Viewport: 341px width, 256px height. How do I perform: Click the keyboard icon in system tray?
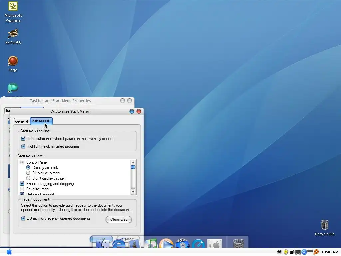[279, 252]
